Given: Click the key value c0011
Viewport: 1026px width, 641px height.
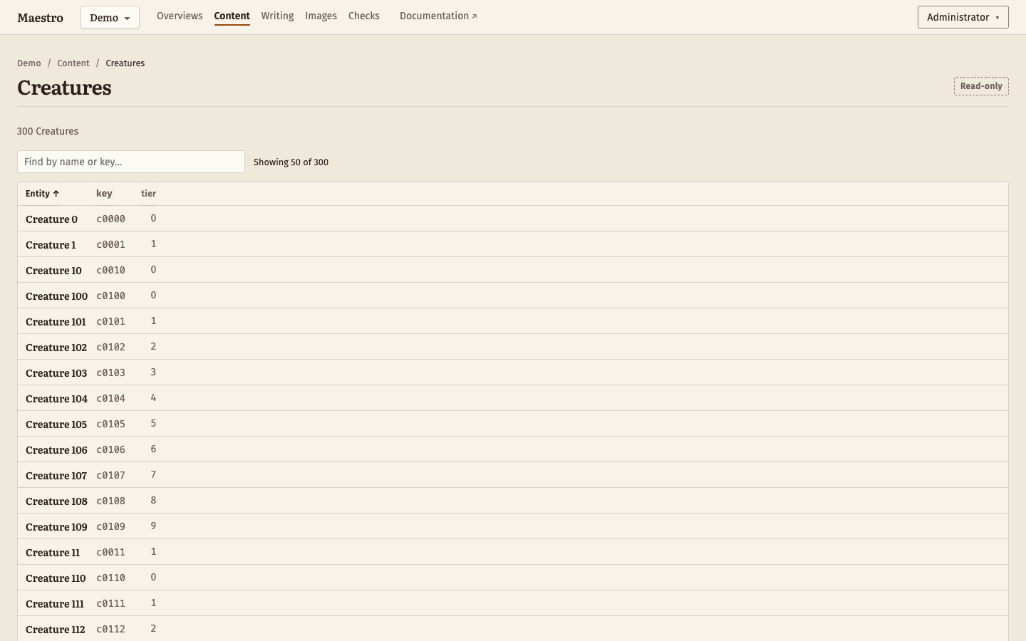Looking at the screenshot, I should 110,552.
